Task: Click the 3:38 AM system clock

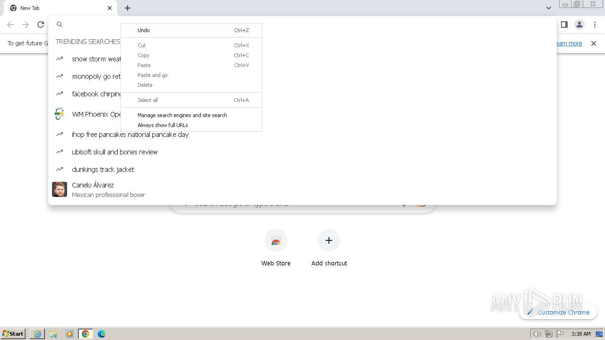Action: click(581, 334)
